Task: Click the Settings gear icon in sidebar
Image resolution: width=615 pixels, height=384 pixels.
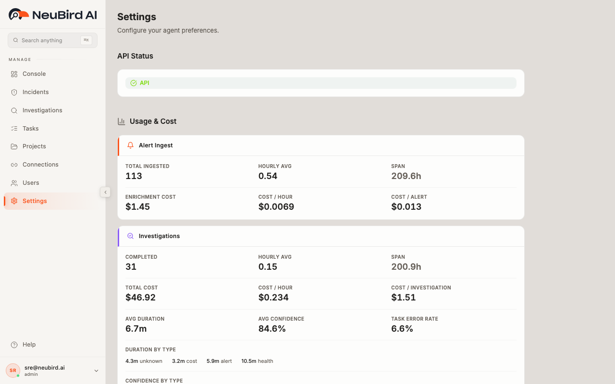Action: coord(14,201)
